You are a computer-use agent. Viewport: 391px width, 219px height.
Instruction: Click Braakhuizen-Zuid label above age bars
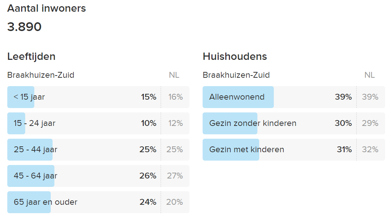coord(41,75)
